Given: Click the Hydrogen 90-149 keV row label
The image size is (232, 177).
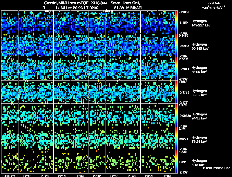Looking at the screenshot, I should tap(200, 47).
